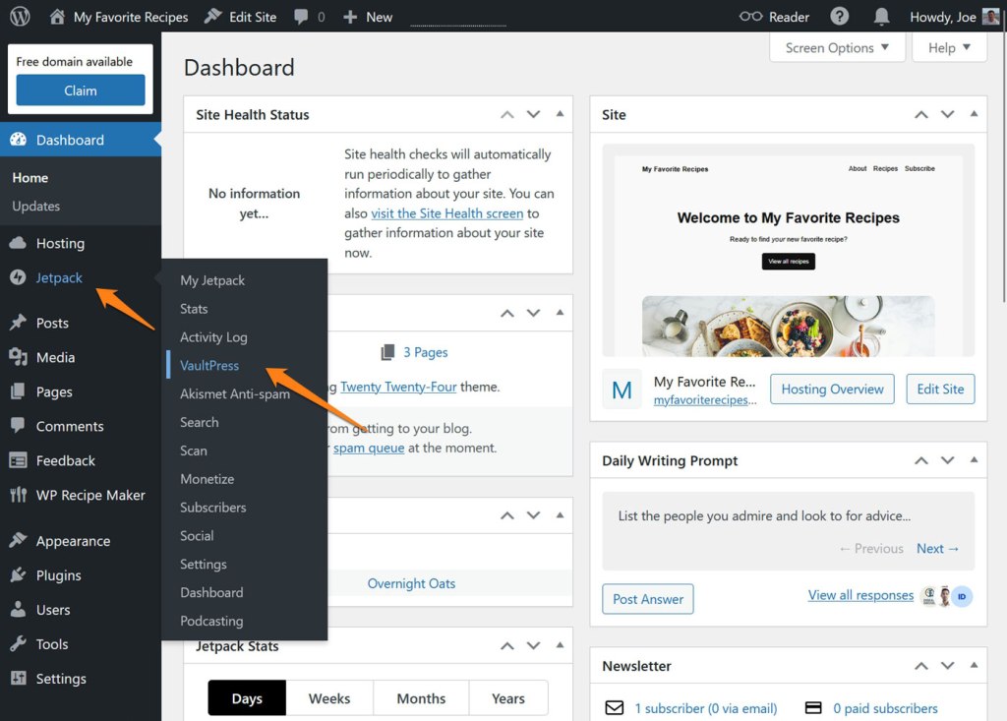Move Jetpack Stats panel down
Image resolution: width=1007 pixels, height=721 pixels.
[x=533, y=646]
